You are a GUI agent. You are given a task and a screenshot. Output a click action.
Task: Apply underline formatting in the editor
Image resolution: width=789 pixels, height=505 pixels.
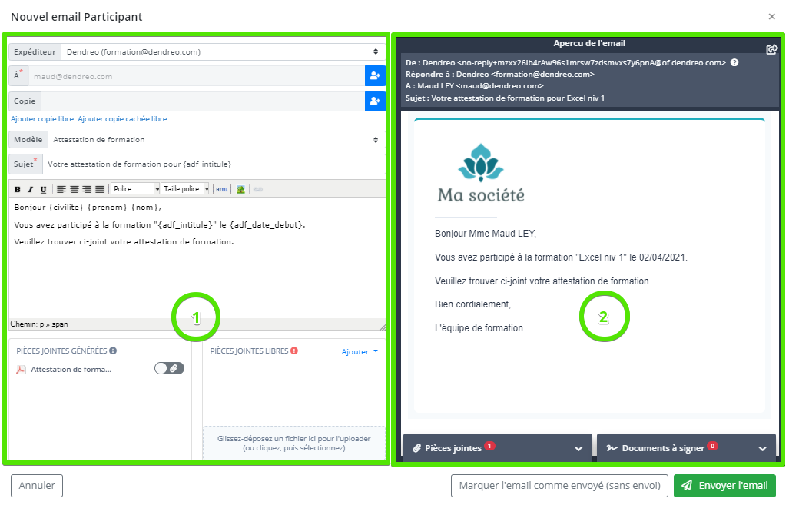pos(43,189)
